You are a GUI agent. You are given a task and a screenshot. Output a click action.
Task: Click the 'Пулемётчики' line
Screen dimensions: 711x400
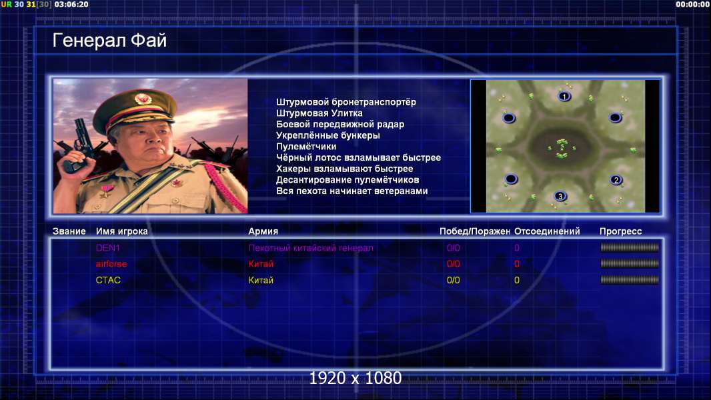[x=306, y=146]
